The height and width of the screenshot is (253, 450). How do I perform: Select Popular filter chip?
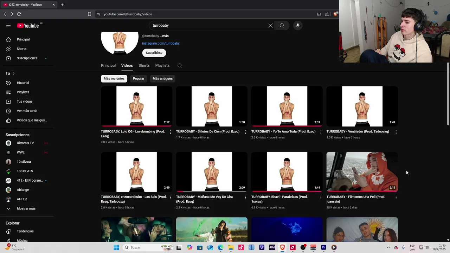(x=139, y=78)
